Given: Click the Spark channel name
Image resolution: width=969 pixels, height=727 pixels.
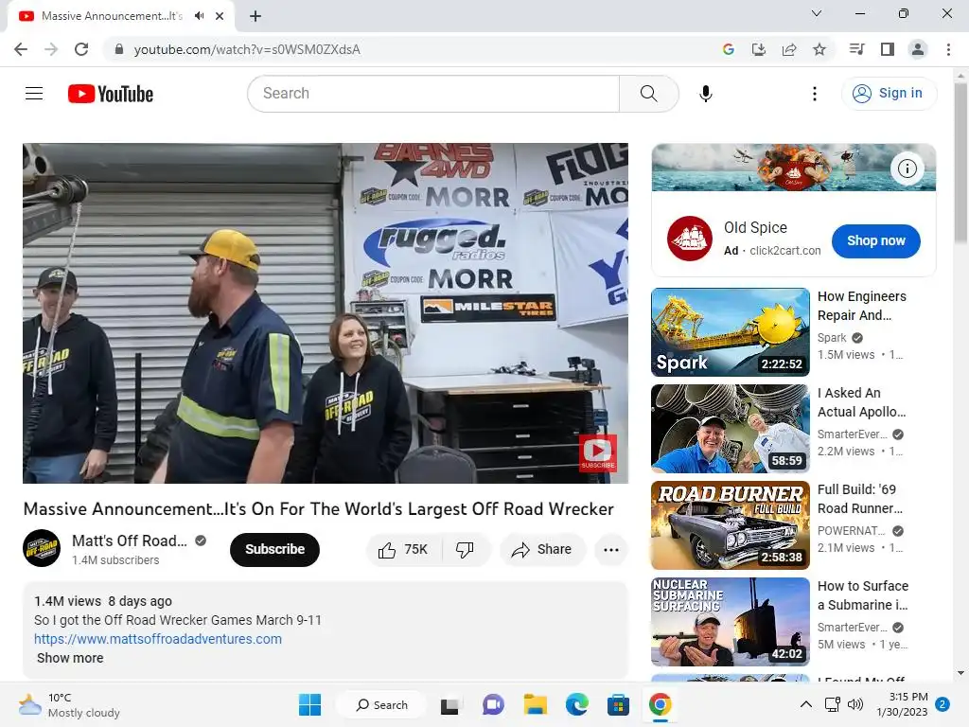Looking at the screenshot, I should (x=832, y=338).
